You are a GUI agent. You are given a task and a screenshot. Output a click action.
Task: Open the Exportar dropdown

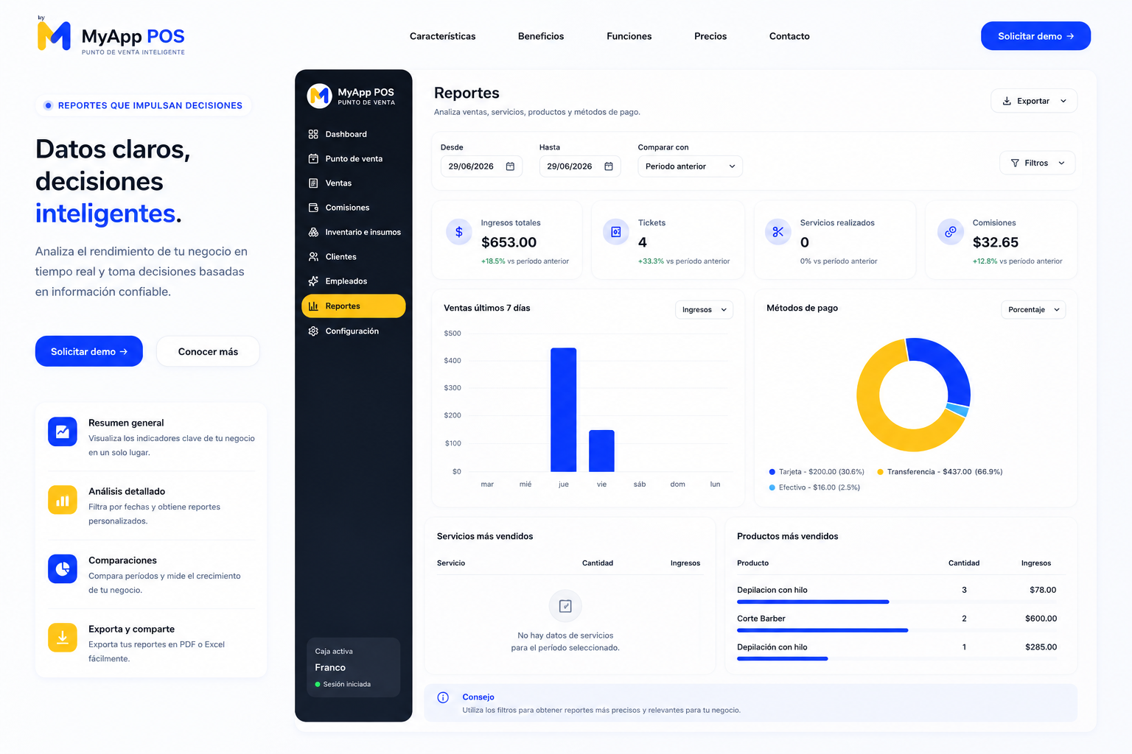click(1034, 101)
